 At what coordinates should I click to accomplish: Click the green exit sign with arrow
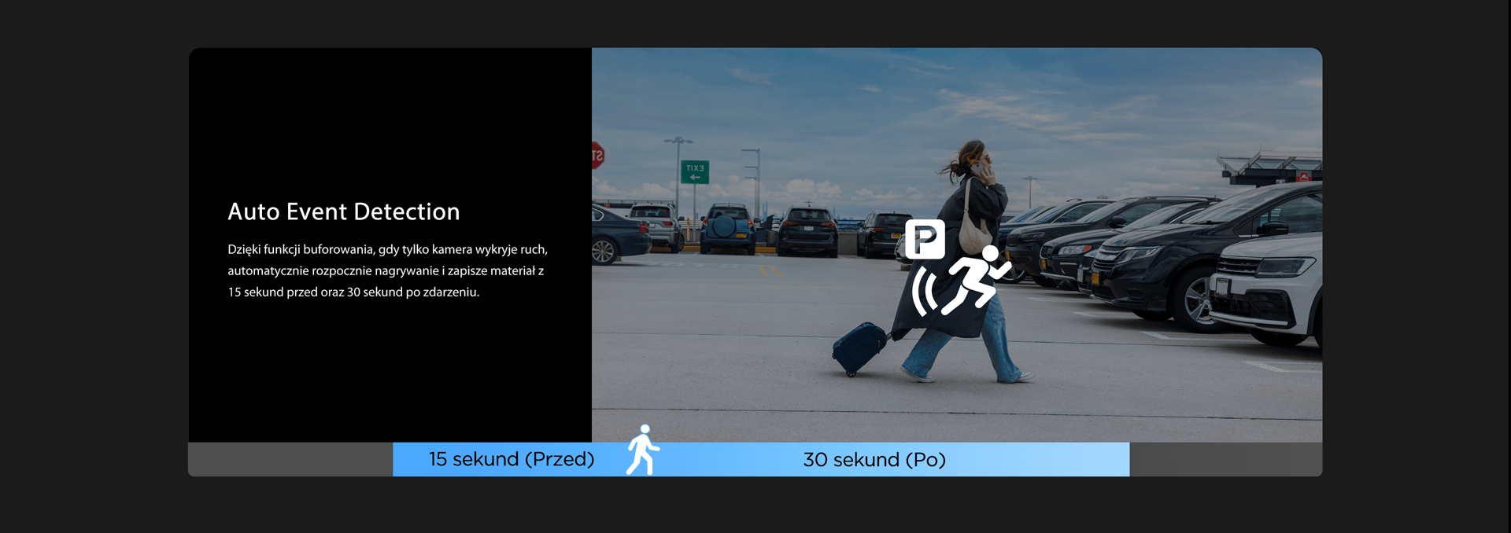click(694, 172)
